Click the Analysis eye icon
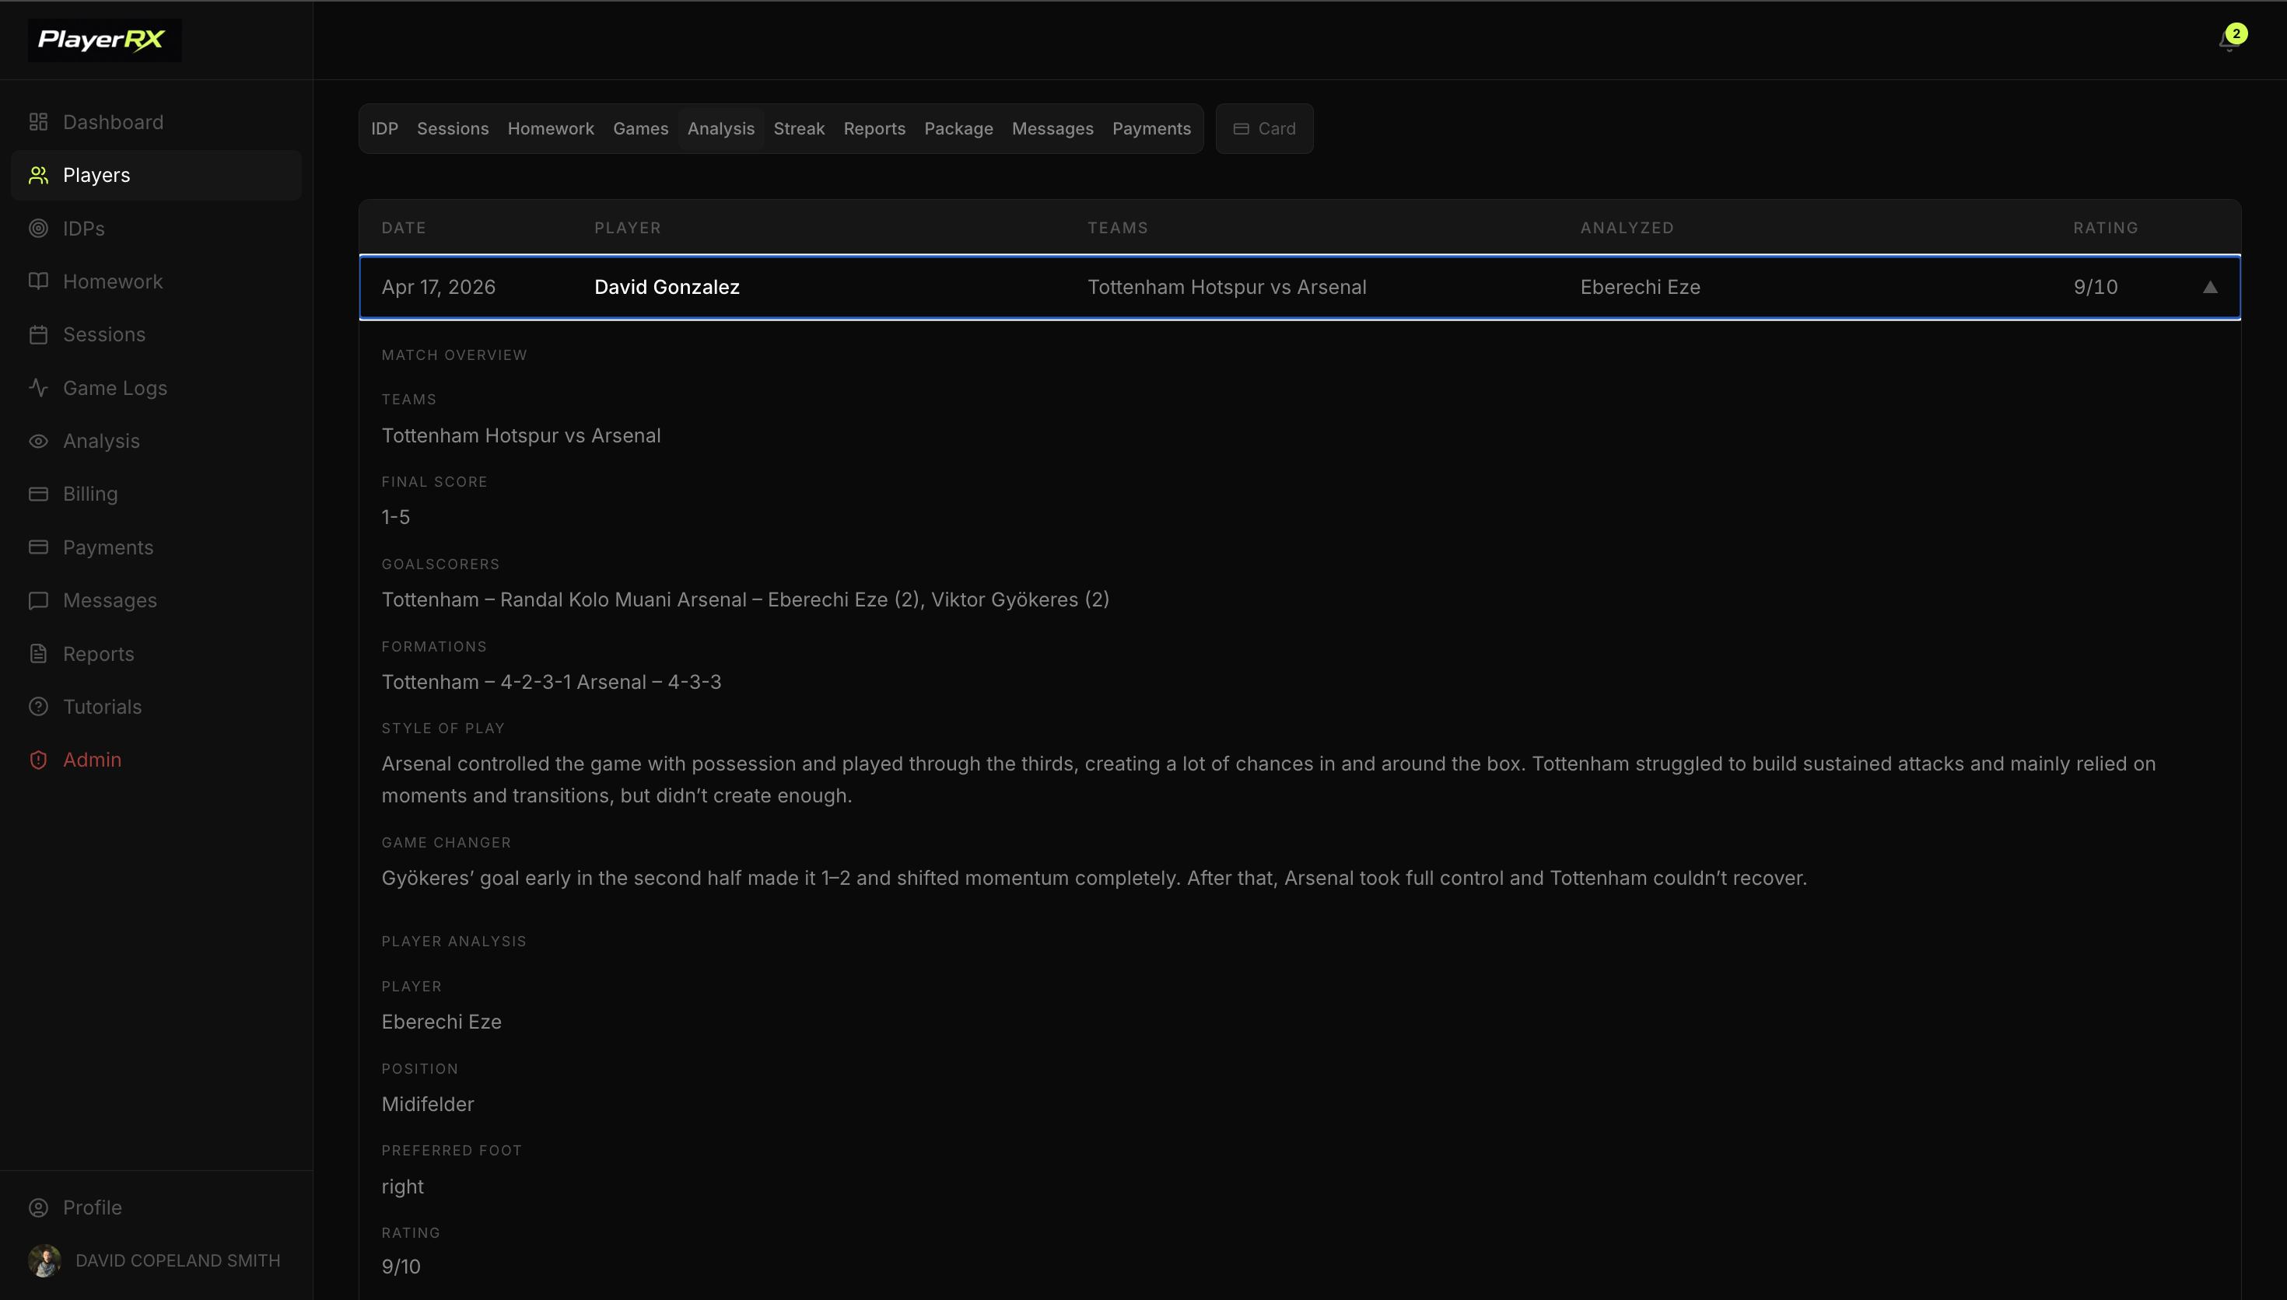Screen dimensions: 2287x1300 pyautogui.click(x=38, y=441)
